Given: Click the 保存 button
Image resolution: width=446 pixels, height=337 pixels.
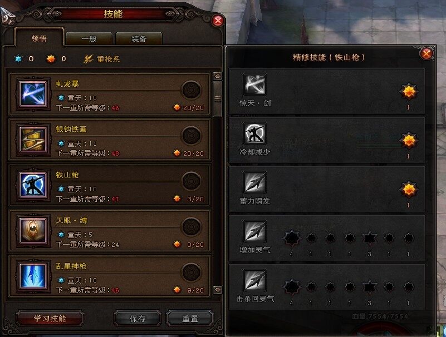Looking at the screenshot, I should (138, 319).
